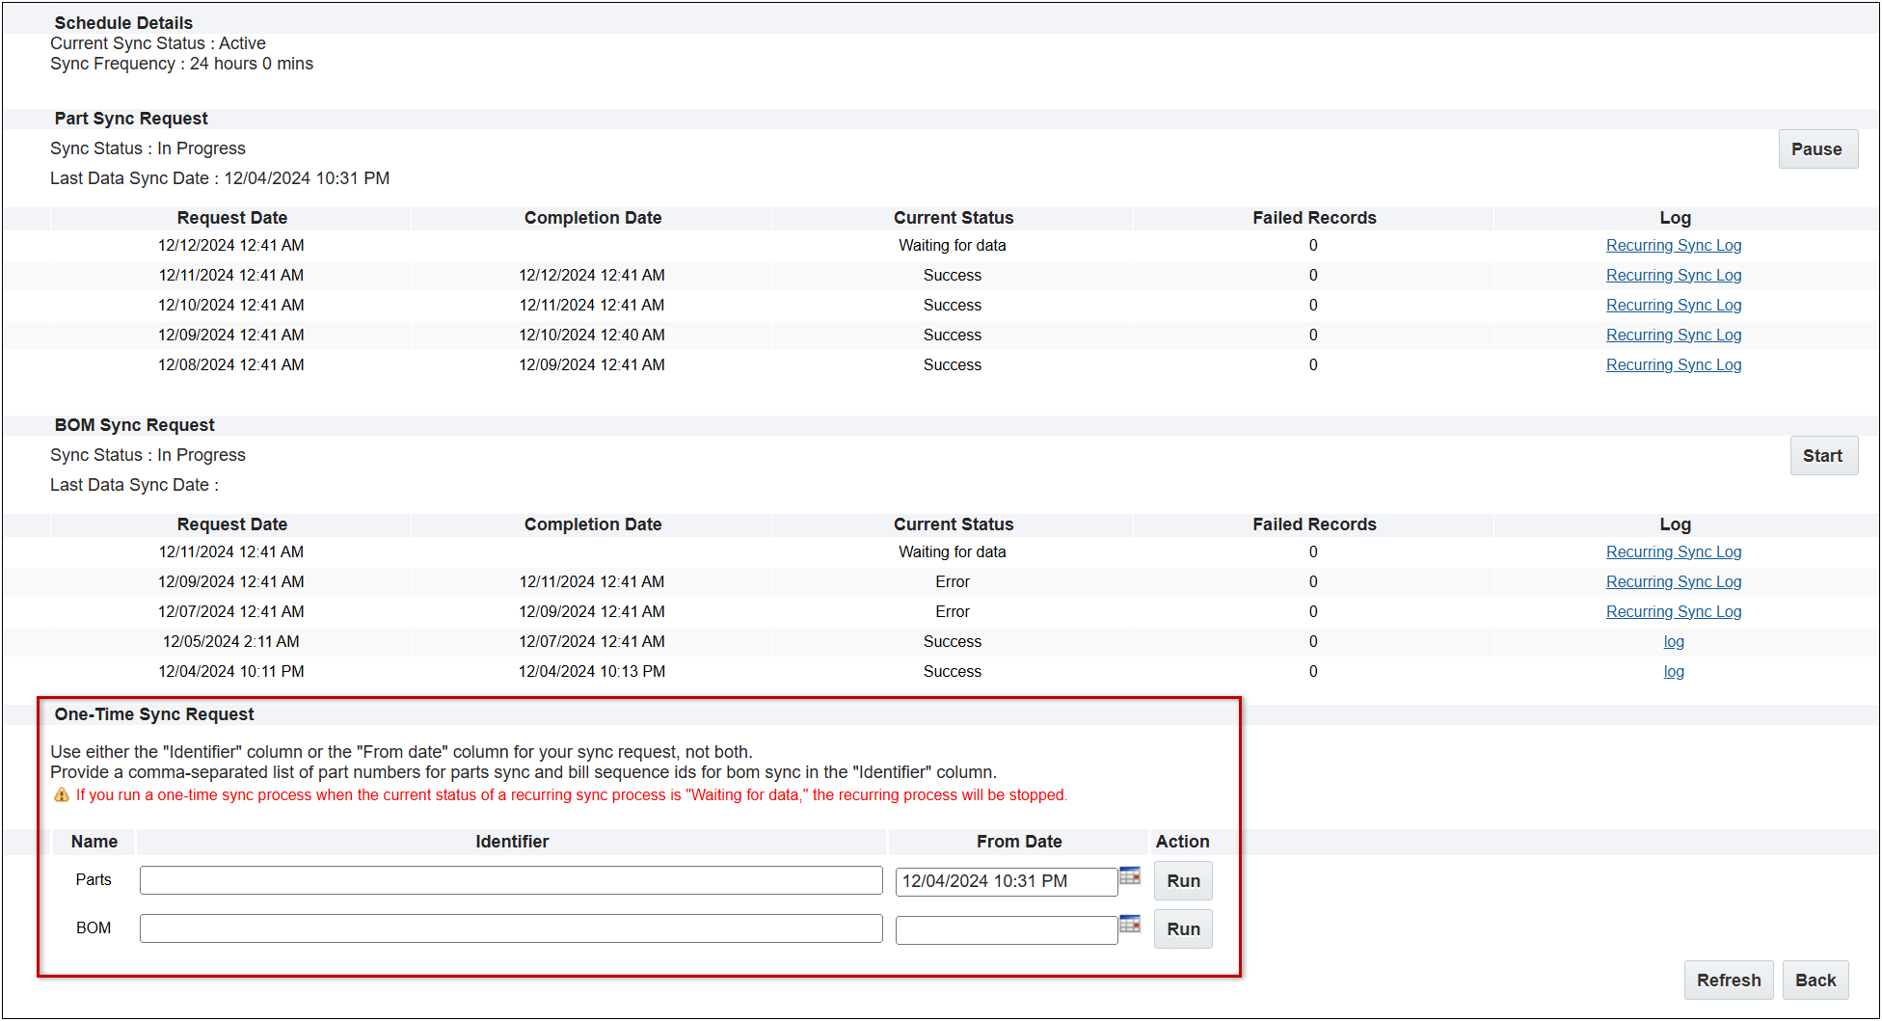Open calendar picker for BOM From Date
The image size is (1882, 1021).
pos(1130,925)
